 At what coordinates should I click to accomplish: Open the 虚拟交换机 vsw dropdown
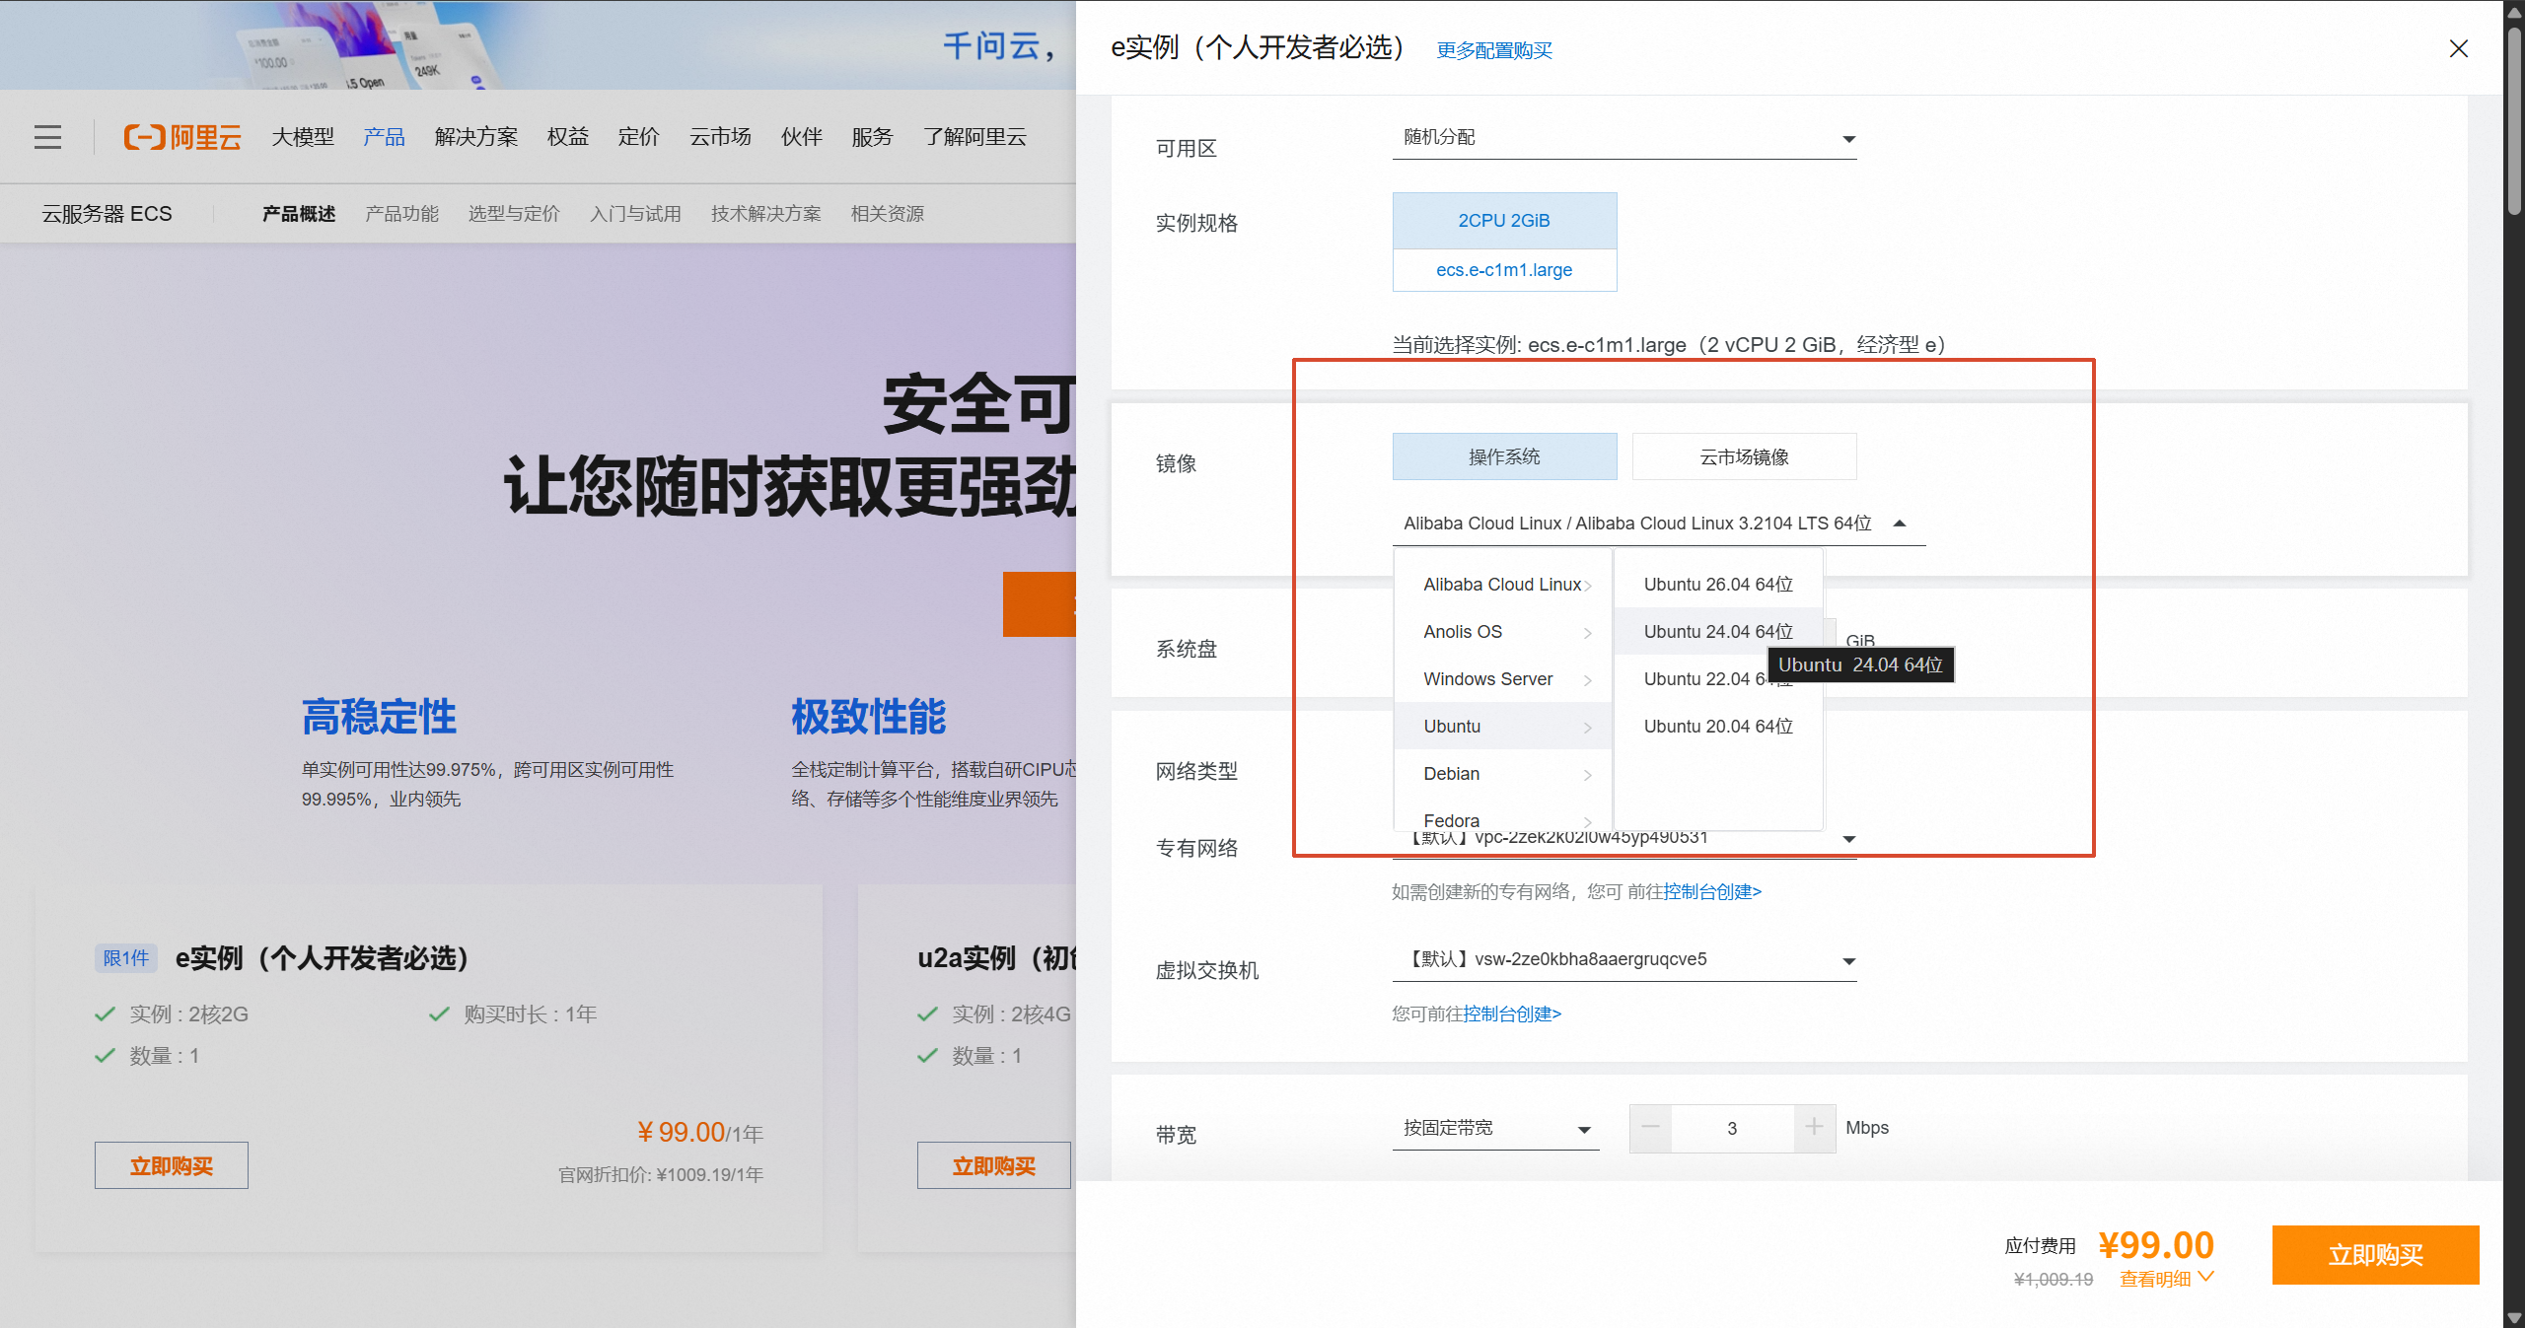pos(1623,960)
